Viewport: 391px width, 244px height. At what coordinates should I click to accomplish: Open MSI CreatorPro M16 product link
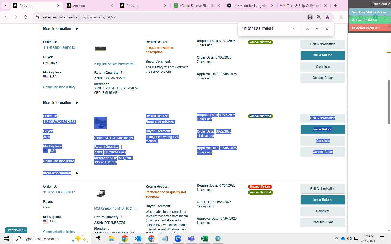click(116, 208)
